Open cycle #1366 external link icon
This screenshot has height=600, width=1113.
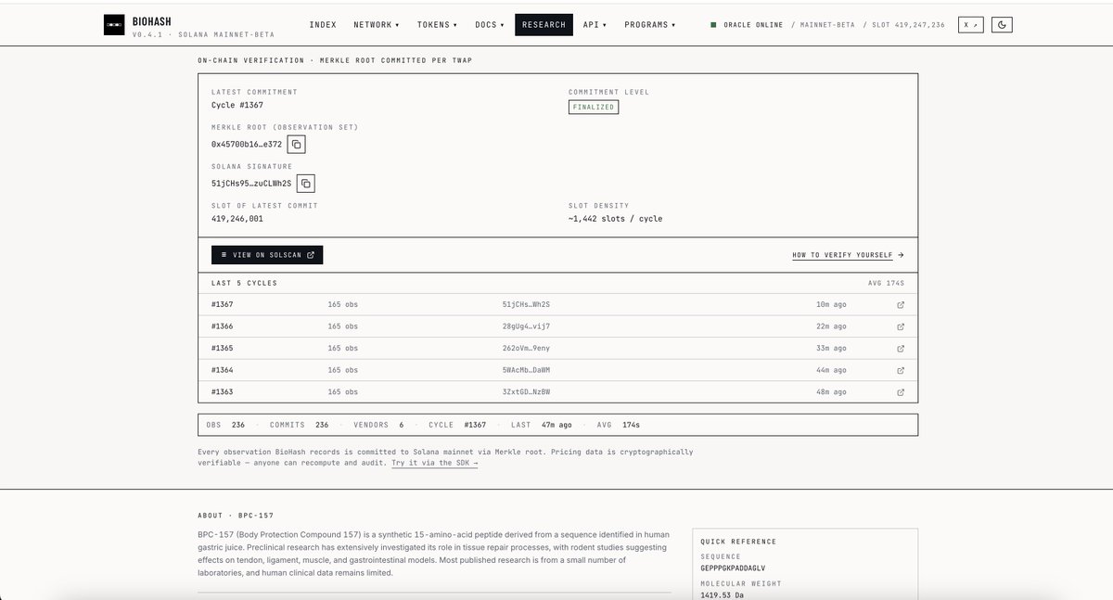900,326
